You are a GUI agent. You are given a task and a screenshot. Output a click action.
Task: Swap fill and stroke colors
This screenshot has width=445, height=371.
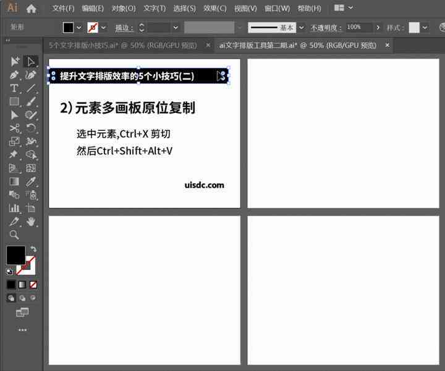[x=33, y=249]
